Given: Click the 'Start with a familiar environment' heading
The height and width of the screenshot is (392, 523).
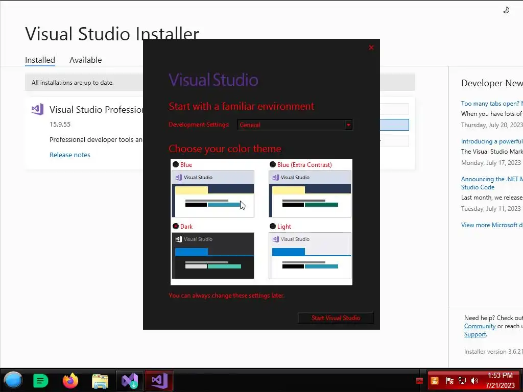Looking at the screenshot, I should pos(241,106).
